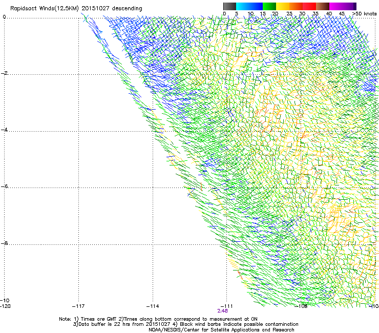Click the latitude label '-6'

pos(4,186)
